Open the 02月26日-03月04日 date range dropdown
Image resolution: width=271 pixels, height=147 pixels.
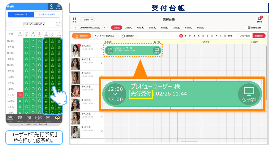pos(34,24)
